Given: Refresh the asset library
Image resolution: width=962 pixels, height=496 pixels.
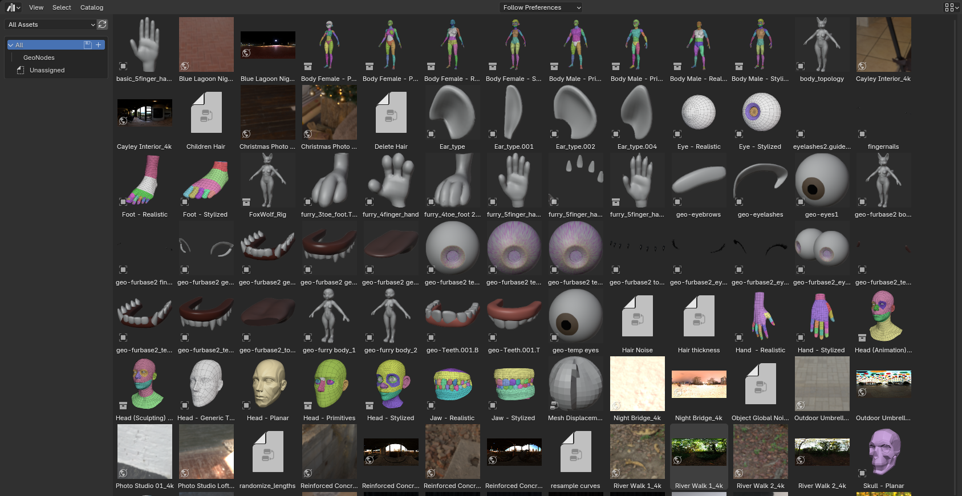Looking at the screenshot, I should 103,25.
